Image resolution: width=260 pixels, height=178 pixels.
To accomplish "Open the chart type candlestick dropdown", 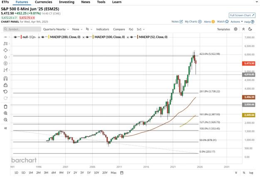I will pos(89,29).
